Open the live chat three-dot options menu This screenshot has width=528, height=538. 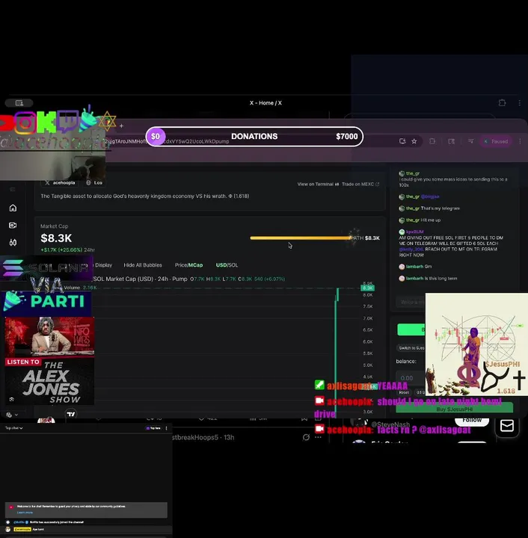167,428
